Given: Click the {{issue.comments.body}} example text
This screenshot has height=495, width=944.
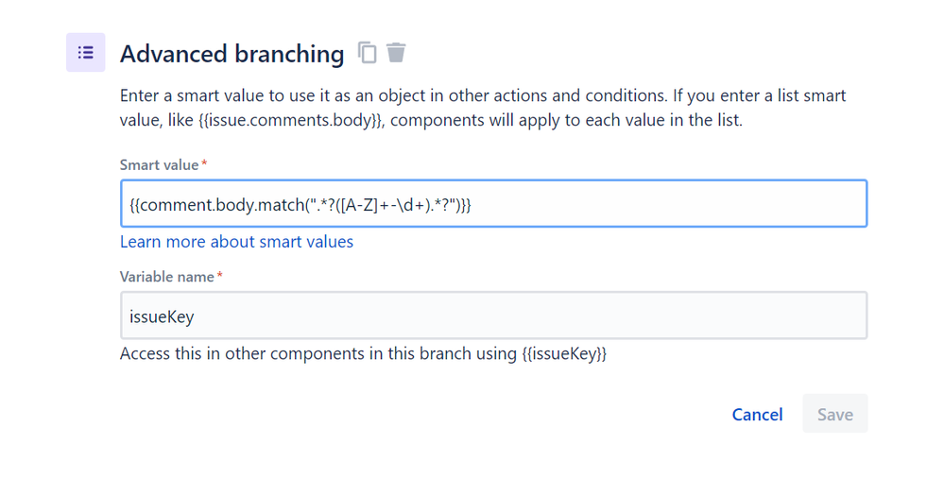Looking at the screenshot, I should [291, 120].
